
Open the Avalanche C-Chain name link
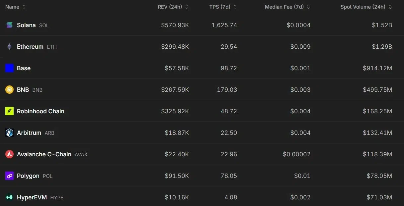[x=44, y=154]
